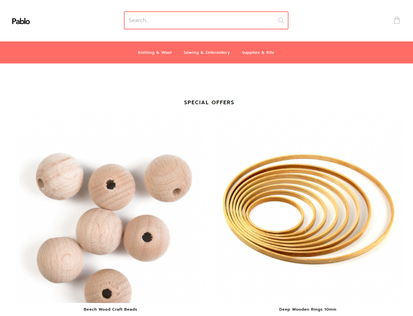413x316 pixels.
Task: Open the Deep Wooden Rings 10mm title link
Action: pyautogui.click(x=307, y=309)
